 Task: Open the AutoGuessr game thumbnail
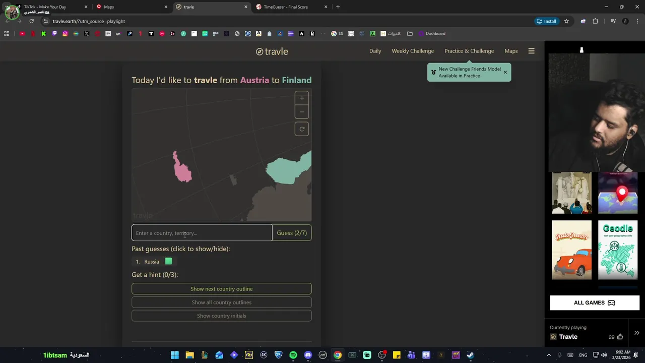(571, 250)
